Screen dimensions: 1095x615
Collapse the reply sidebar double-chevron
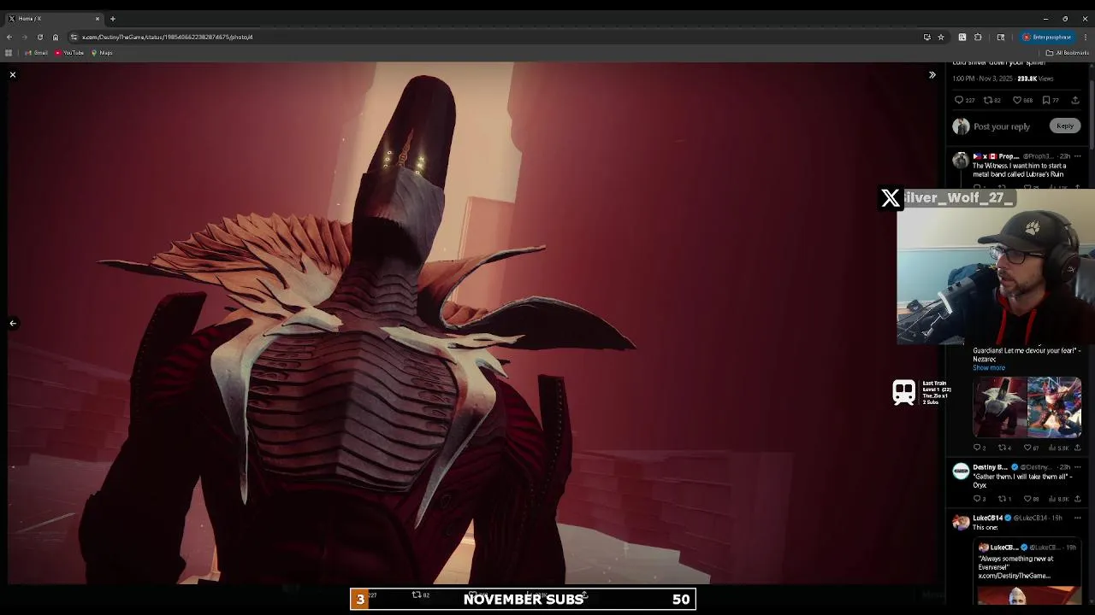tap(932, 75)
